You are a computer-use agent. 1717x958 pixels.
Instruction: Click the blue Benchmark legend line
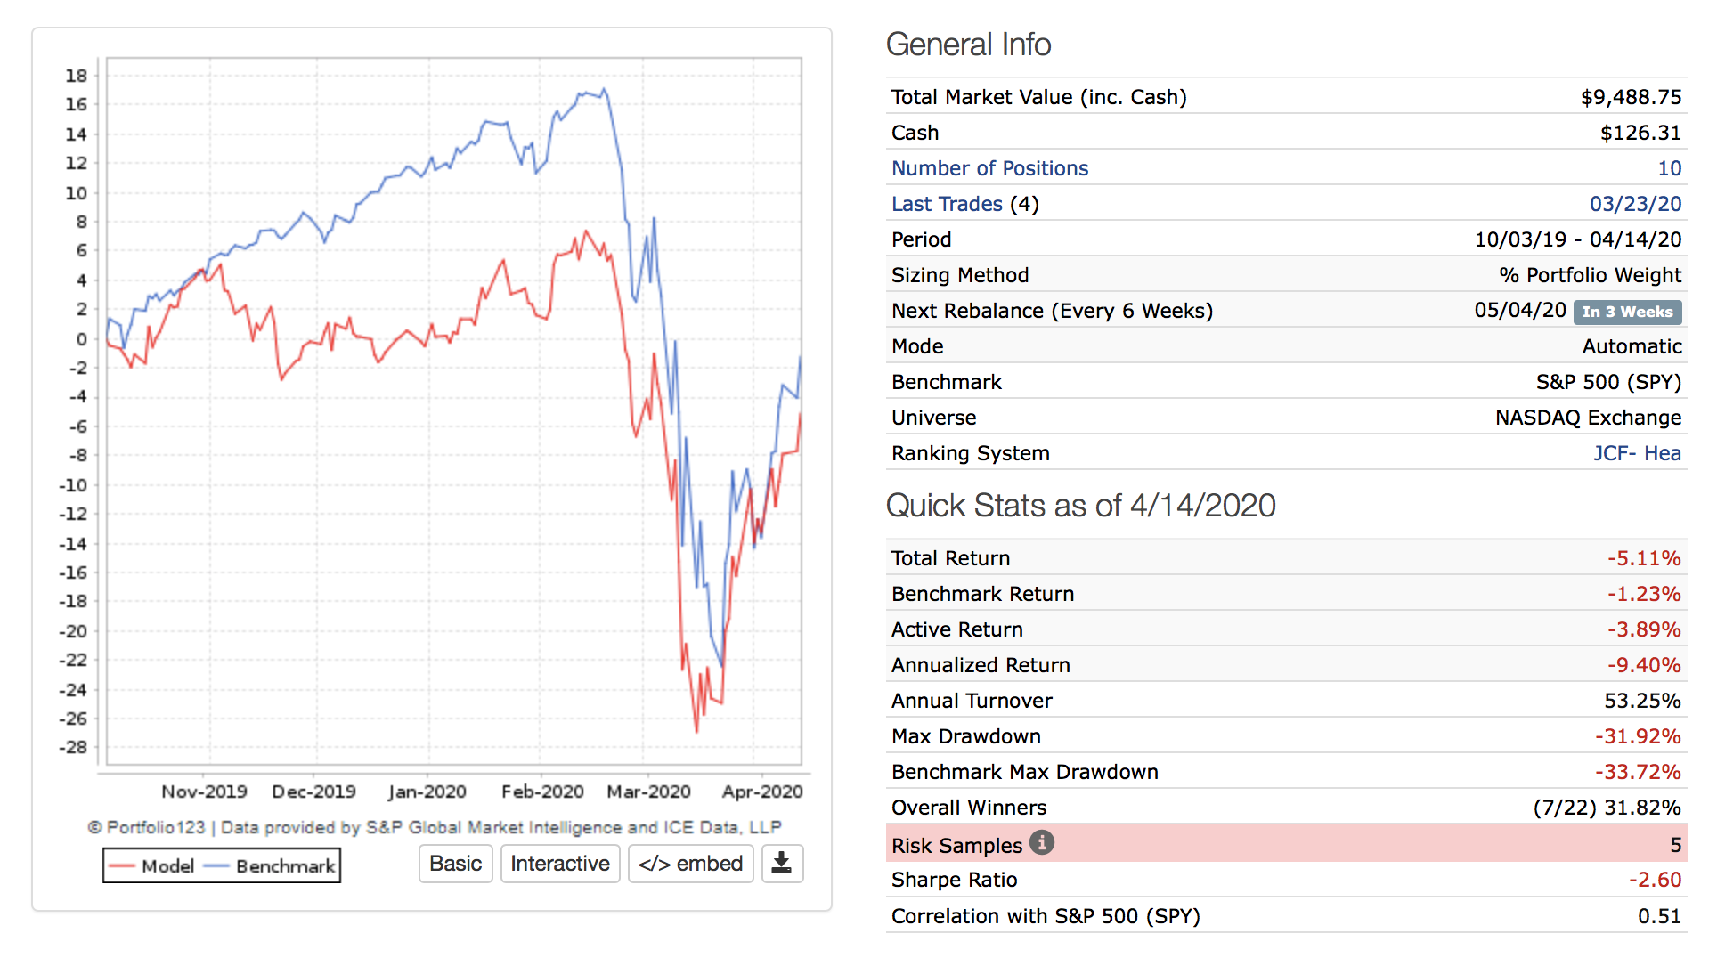[x=217, y=866]
